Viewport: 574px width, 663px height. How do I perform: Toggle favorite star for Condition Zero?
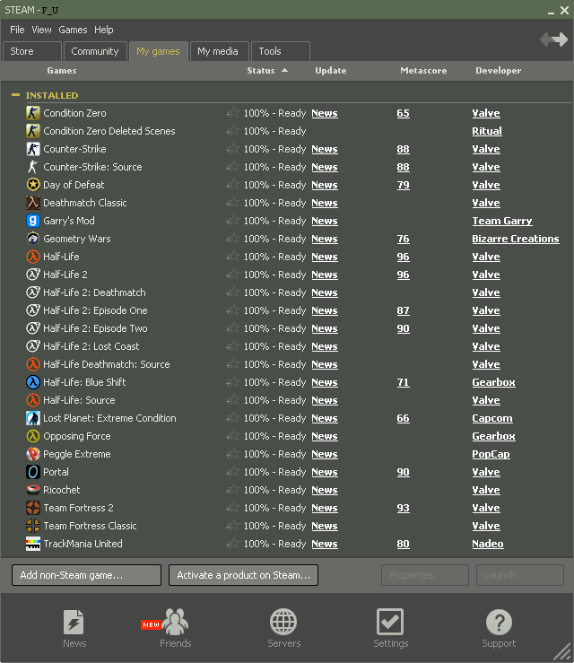tap(232, 113)
